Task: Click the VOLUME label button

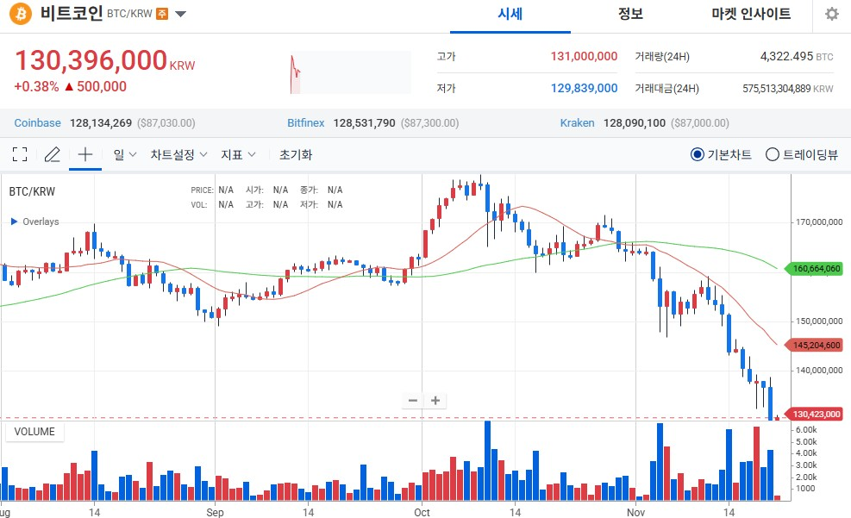Action: 34,432
